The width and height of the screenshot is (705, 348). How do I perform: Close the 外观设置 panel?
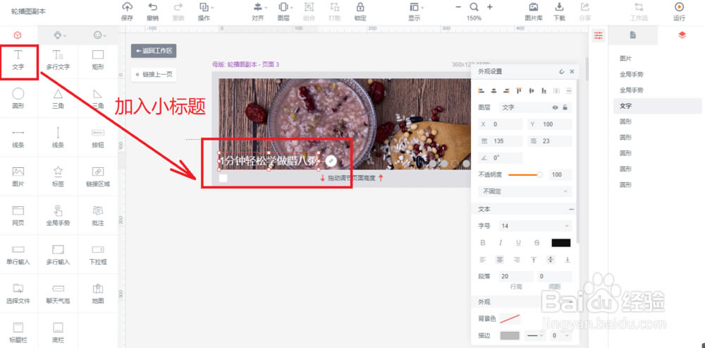572,71
